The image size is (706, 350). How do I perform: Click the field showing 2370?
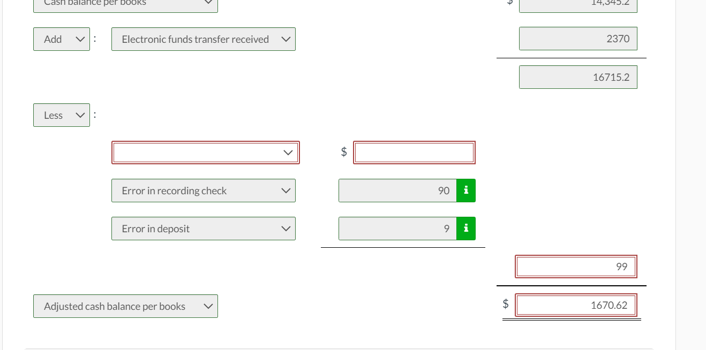click(578, 39)
